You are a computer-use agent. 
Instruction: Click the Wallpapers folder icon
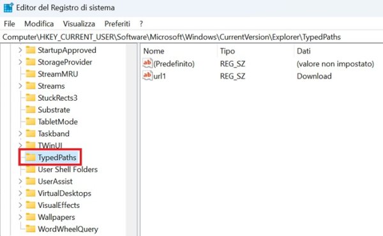click(x=31, y=217)
